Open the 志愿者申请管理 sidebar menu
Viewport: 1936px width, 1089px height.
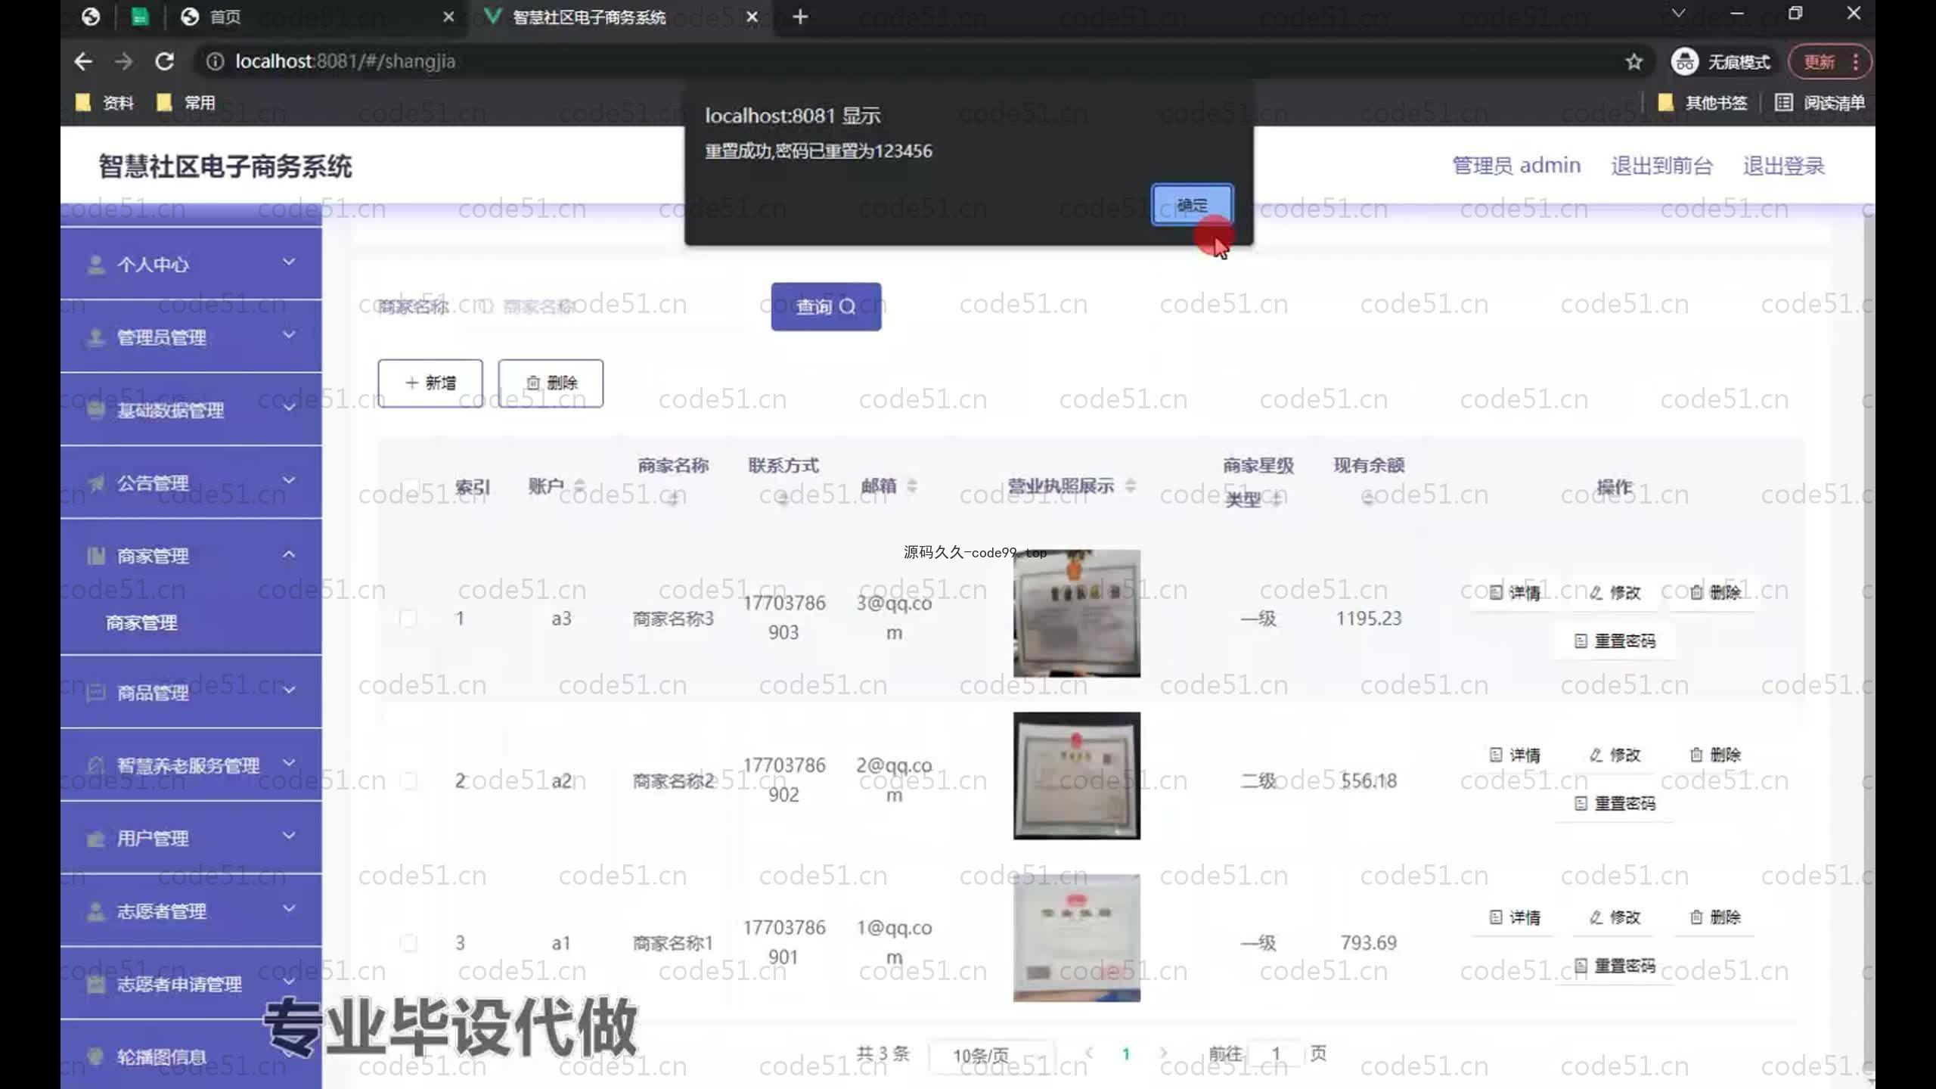[191, 983]
